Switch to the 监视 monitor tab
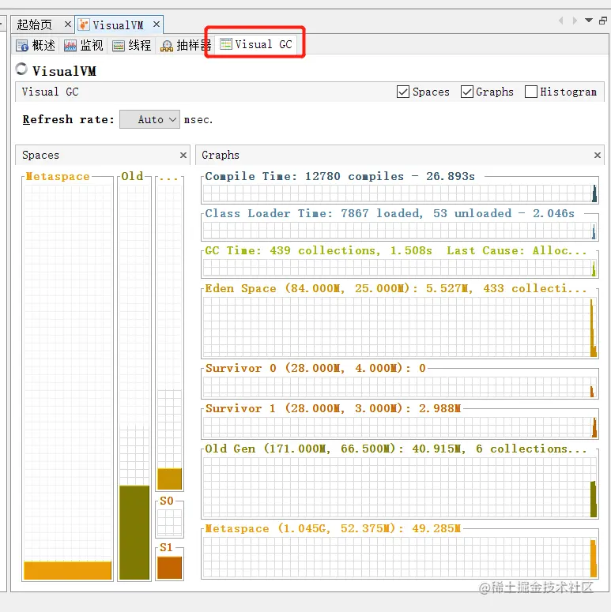611x612 pixels. click(x=84, y=45)
